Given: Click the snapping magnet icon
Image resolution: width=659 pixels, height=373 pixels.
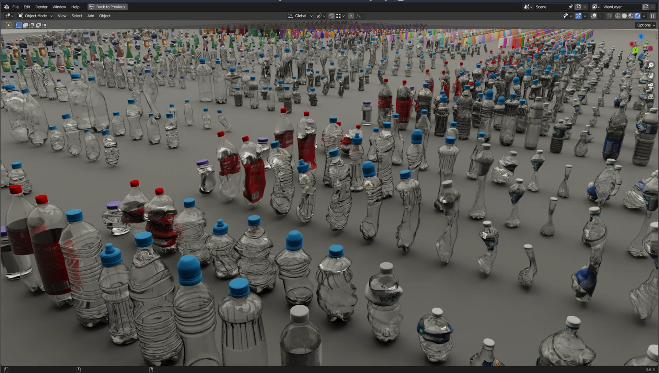Looking at the screenshot, I should (x=332, y=16).
